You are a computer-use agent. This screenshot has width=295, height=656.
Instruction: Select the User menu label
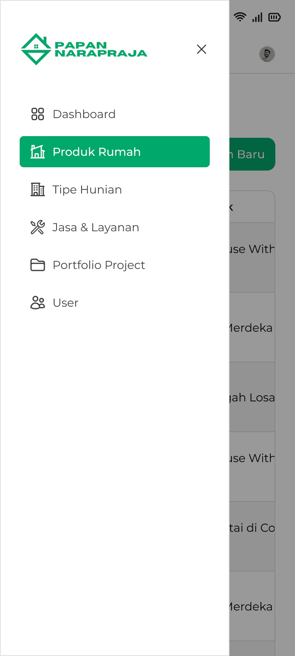(66, 303)
